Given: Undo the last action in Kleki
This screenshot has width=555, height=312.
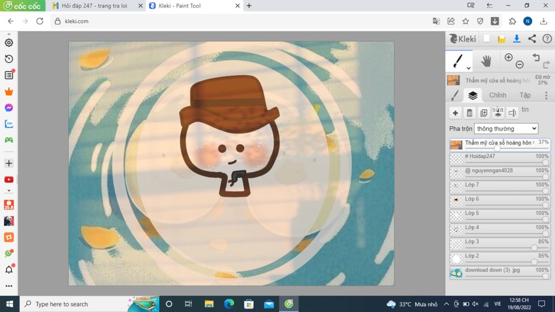Looking at the screenshot, I should click(x=535, y=57).
